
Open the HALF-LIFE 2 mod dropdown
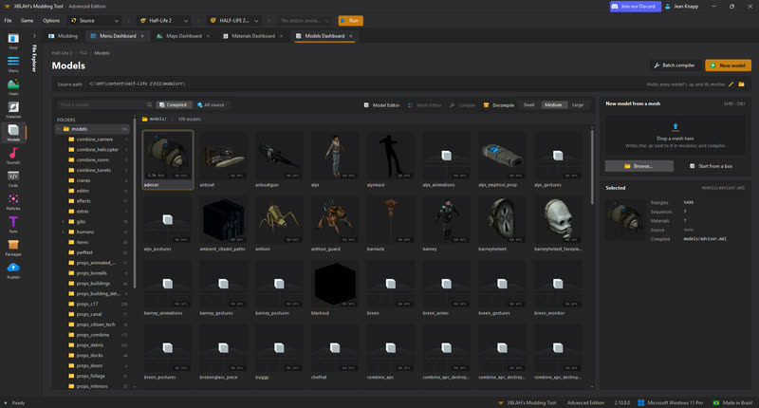click(x=234, y=21)
